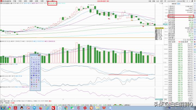The width and height of the screenshot is (196, 110).
Task: Open WPS Office from the taskbar
Action: (x=104, y=108)
